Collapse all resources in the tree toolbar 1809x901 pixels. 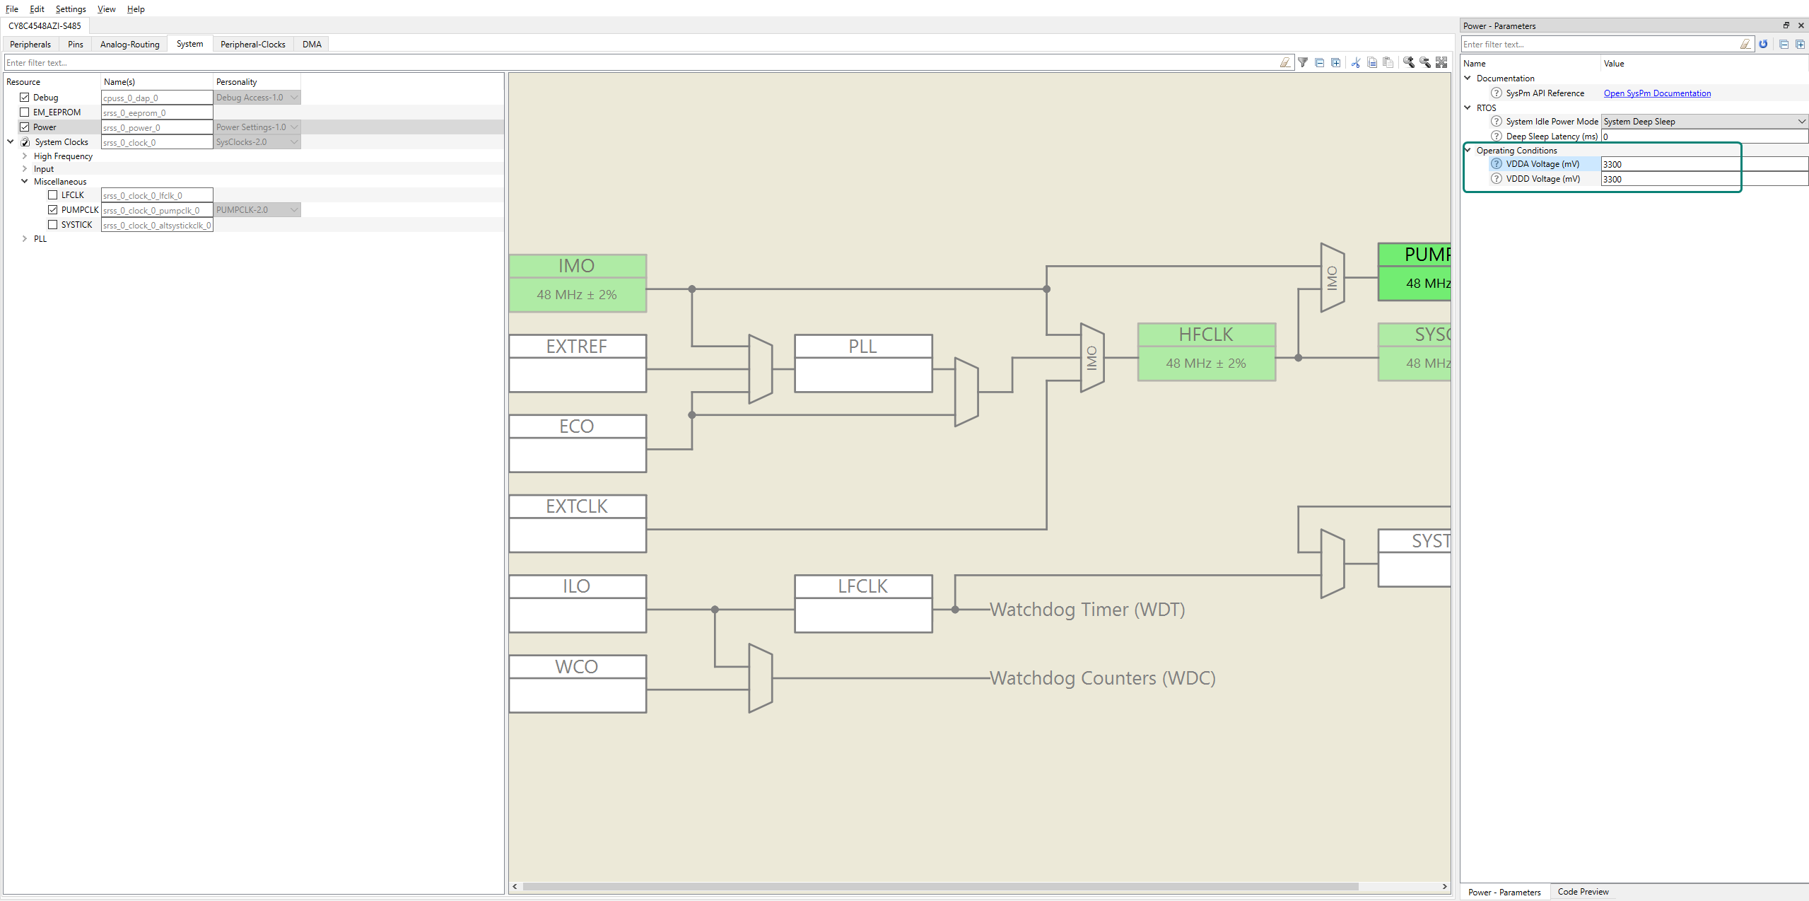click(x=1320, y=63)
